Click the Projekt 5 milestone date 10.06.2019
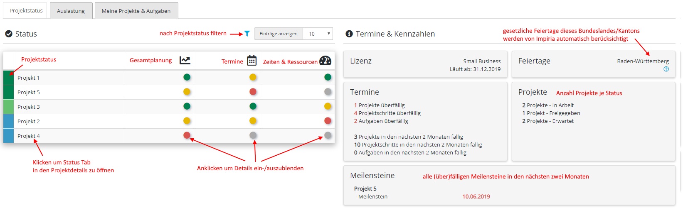Image resolution: width=683 pixels, height=208 pixels. [x=476, y=196]
